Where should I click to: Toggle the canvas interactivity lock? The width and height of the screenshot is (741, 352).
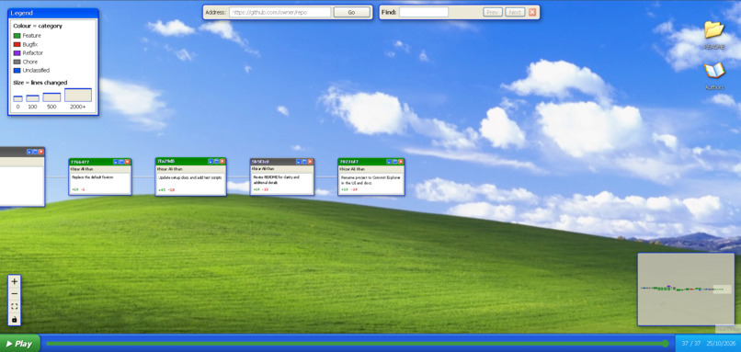(14, 320)
